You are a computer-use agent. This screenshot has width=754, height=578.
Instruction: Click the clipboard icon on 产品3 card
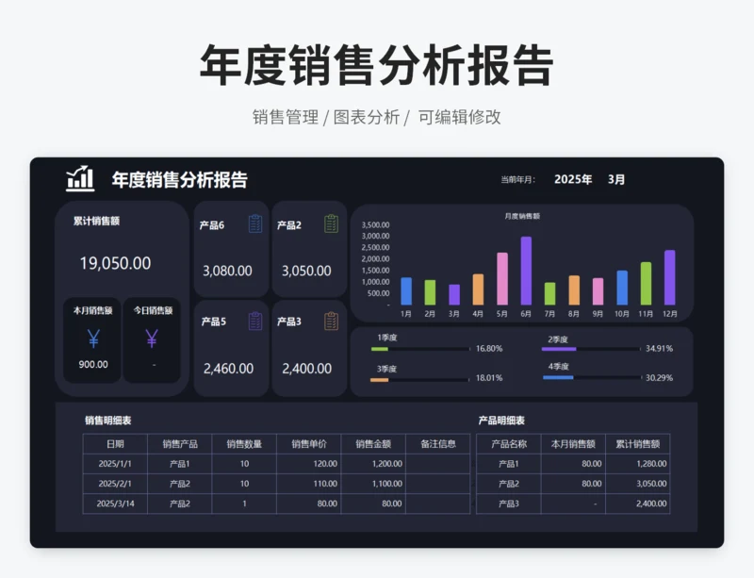point(332,321)
